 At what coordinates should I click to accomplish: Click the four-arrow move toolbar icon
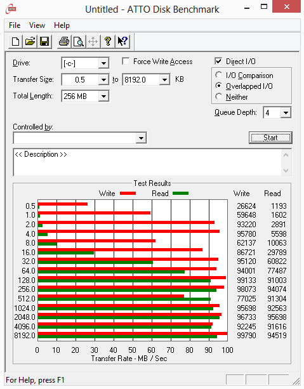93,41
